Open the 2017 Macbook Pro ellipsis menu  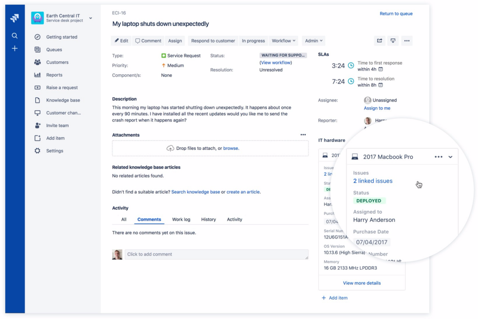click(439, 157)
